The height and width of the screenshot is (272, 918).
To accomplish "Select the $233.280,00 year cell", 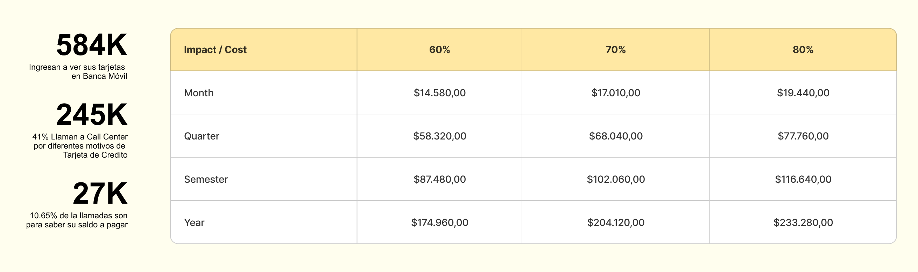I will tap(803, 222).
